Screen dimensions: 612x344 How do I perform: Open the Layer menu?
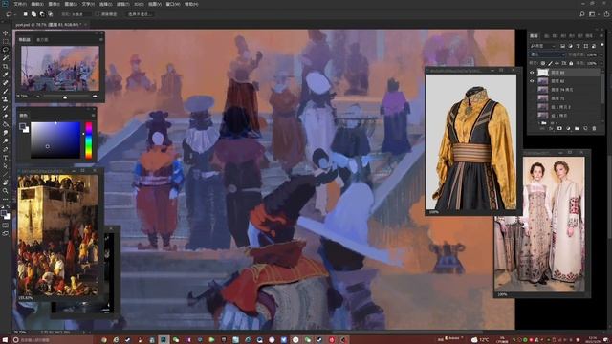71,4
